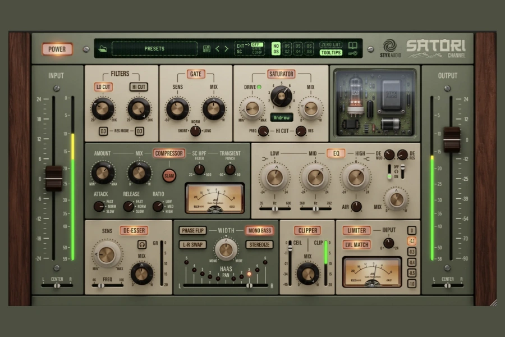This screenshot has height=337, width=505.
Task: Click the INPUT fader handle
Action: click(x=53, y=178)
